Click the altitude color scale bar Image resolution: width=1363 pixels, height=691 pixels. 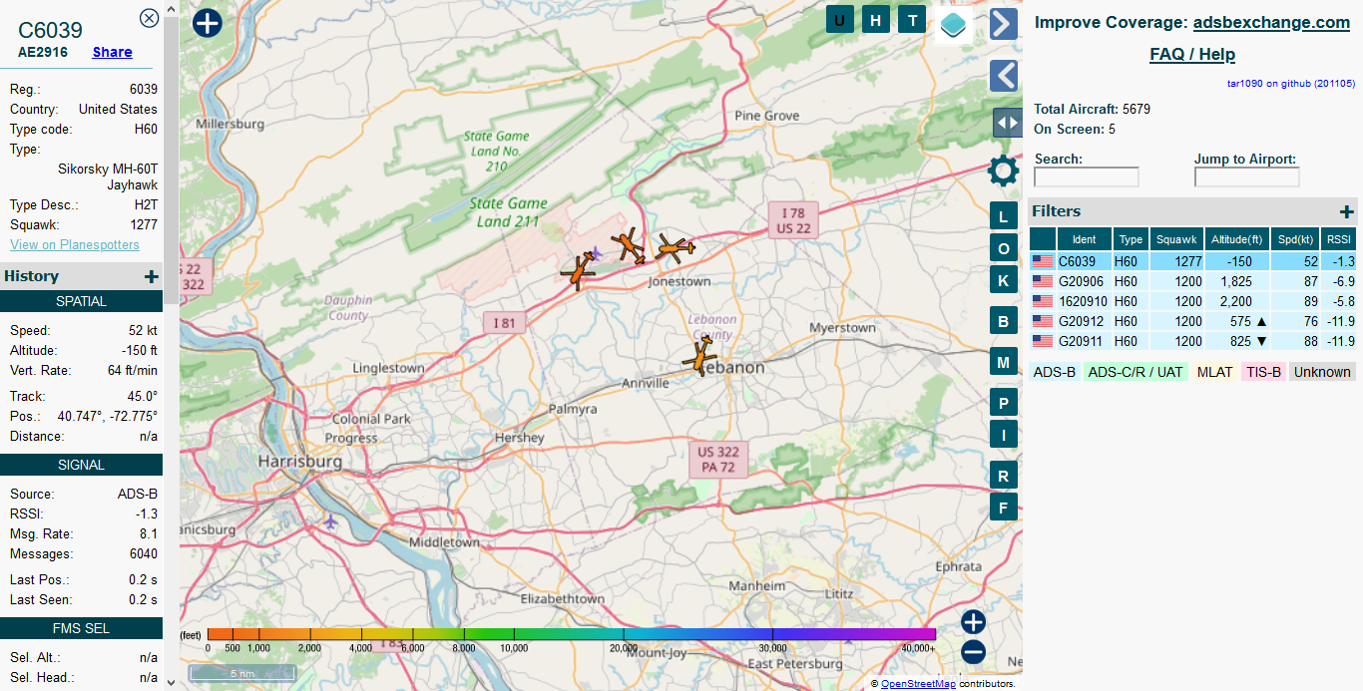pyautogui.click(x=572, y=634)
